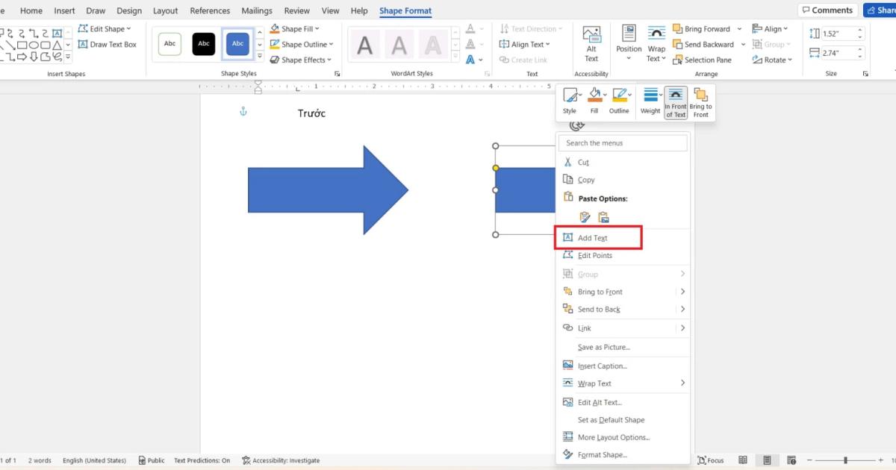The width and height of the screenshot is (896, 470).
Task: Select Format Shape... in context menu
Action: coord(623,454)
